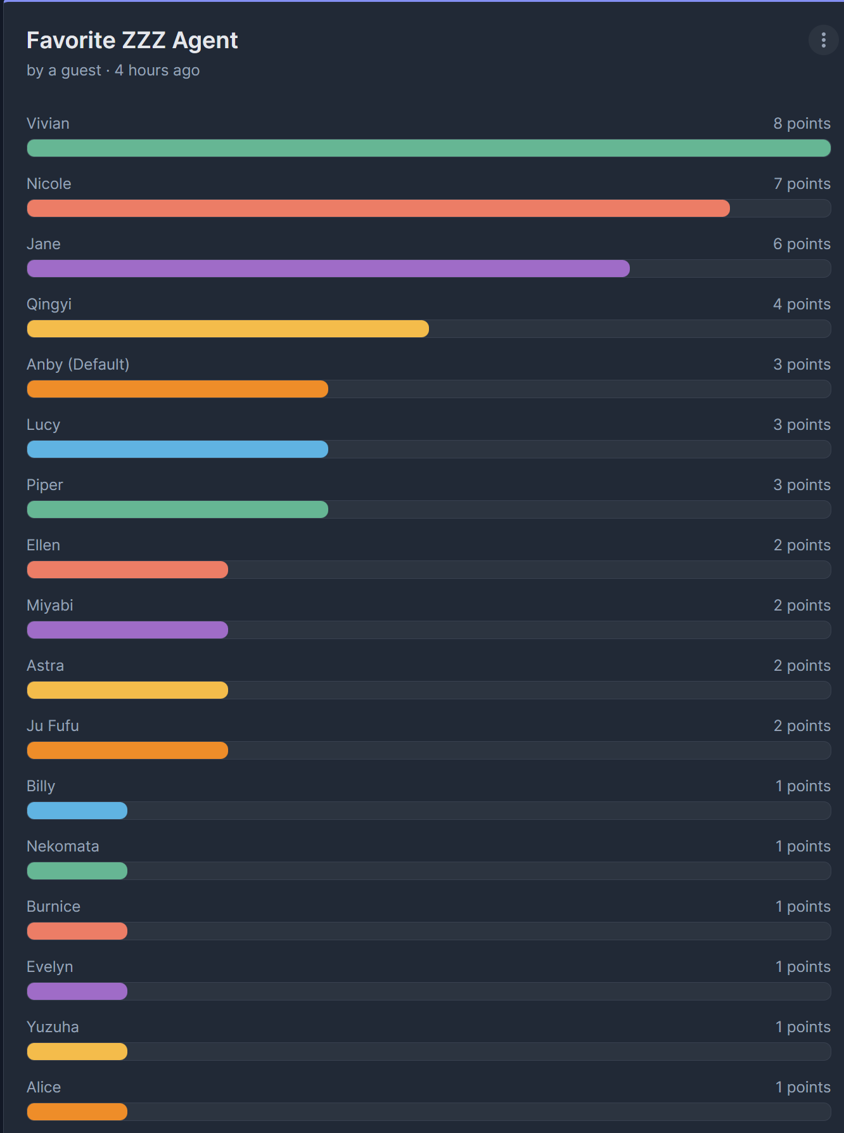Select the Jane option label
This screenshot has width=844, height=1133.
44,244
